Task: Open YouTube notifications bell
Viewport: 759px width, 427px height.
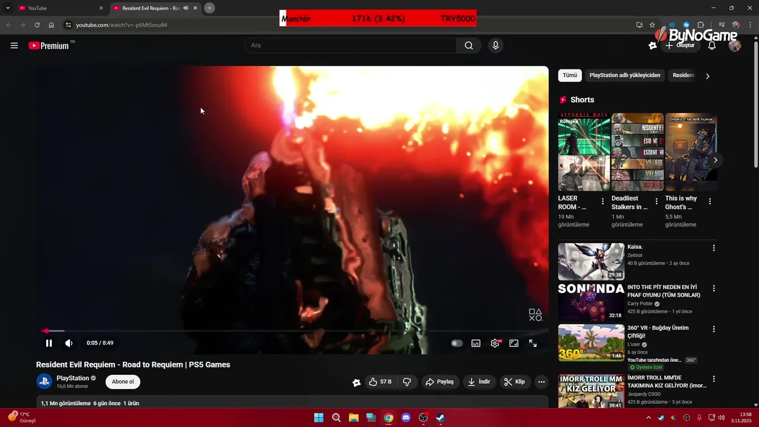Action: (x=712, y=46)
